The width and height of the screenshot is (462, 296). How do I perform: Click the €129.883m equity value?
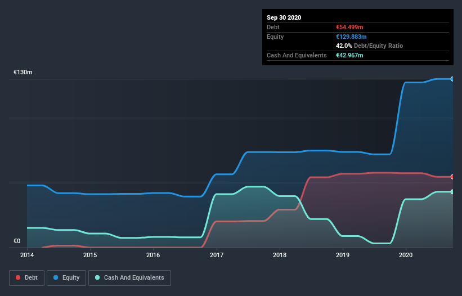(351, 37)
